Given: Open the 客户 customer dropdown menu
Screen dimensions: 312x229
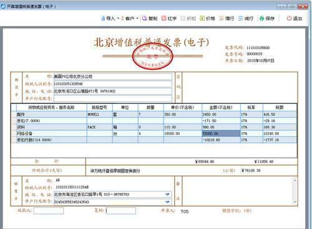Looking at the screenshot, I should (x=130, y=19).
